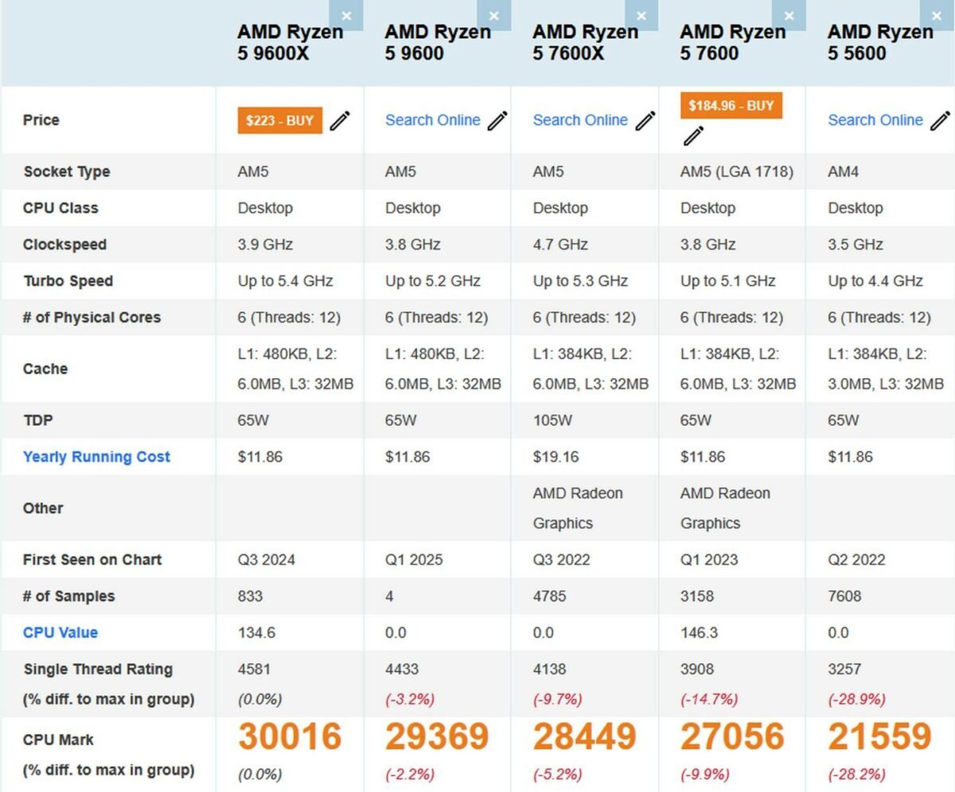The image size is (955, 792).
Task: Edit the price of AMD Ryzen 5 7600
Action: click(693, 136)
